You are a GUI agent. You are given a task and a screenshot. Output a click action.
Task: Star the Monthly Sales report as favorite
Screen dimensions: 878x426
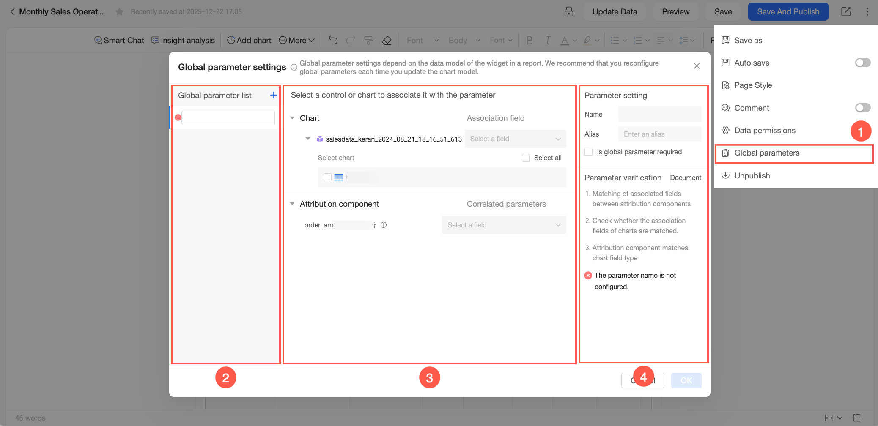coord(119,12)
